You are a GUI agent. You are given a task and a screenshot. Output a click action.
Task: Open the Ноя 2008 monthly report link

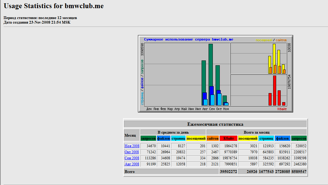(132, 146)
